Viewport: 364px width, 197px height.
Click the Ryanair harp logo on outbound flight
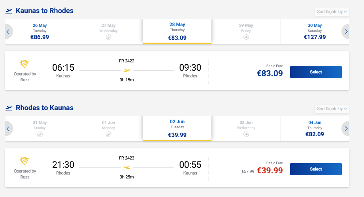coord(25,65)
